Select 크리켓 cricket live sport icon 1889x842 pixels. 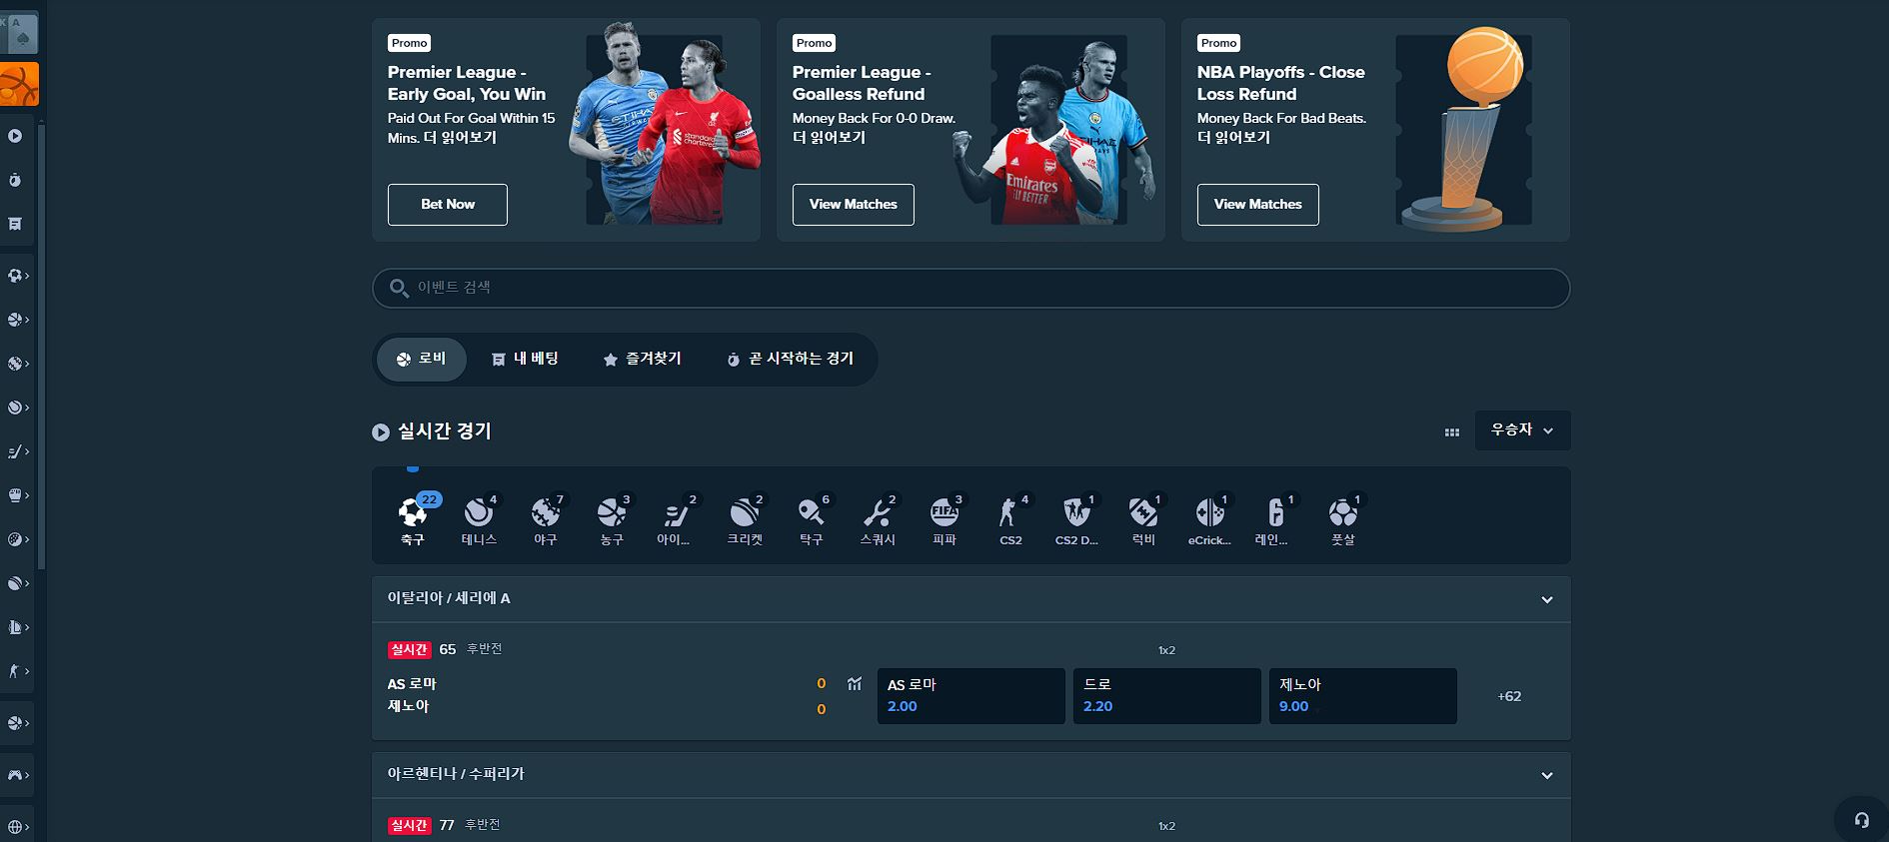point(745,520)
